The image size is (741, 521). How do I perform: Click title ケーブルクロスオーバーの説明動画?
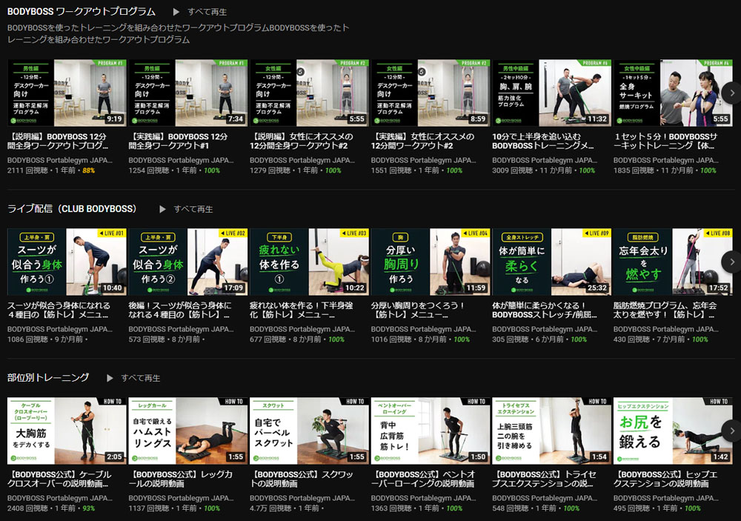pyautogui.click(x=59, y=479)
